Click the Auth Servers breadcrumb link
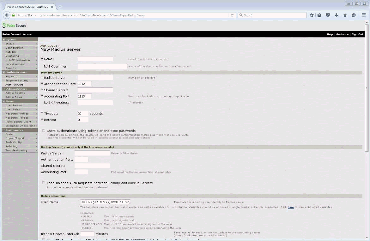The image size is (370, 241). tap(49, 46)
